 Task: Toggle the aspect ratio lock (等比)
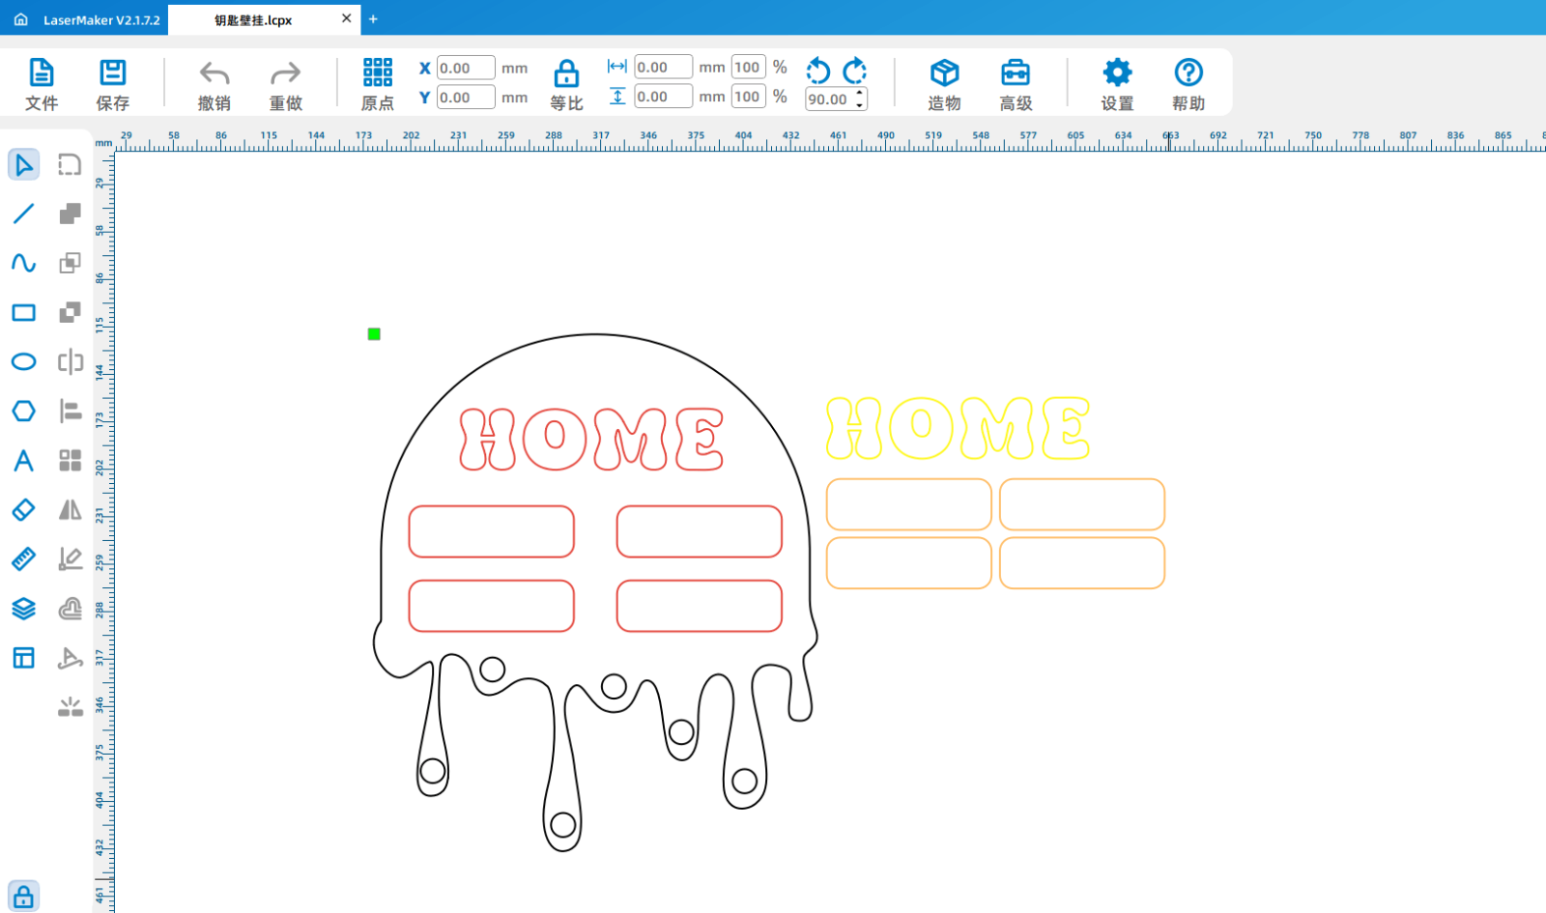coord(566,83)
